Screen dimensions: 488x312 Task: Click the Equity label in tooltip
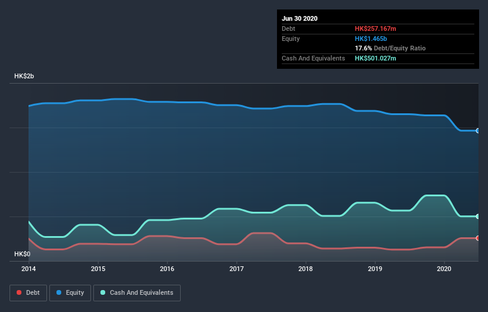(291, 39)
